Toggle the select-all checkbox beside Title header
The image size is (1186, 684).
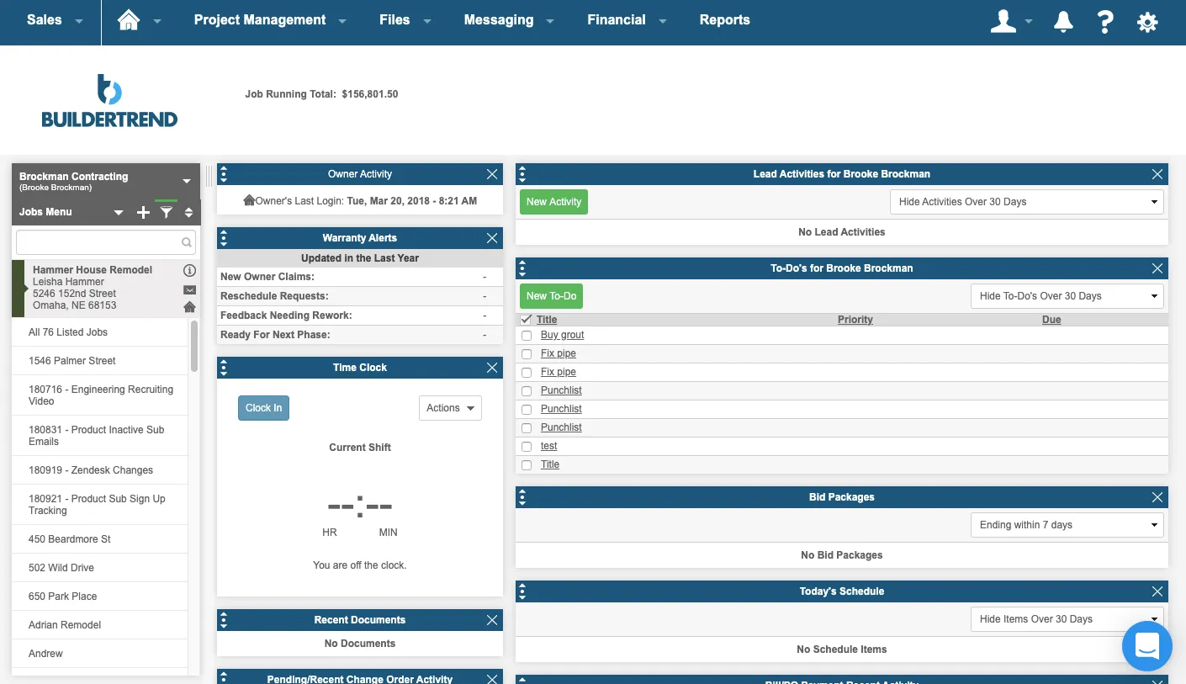527,320
